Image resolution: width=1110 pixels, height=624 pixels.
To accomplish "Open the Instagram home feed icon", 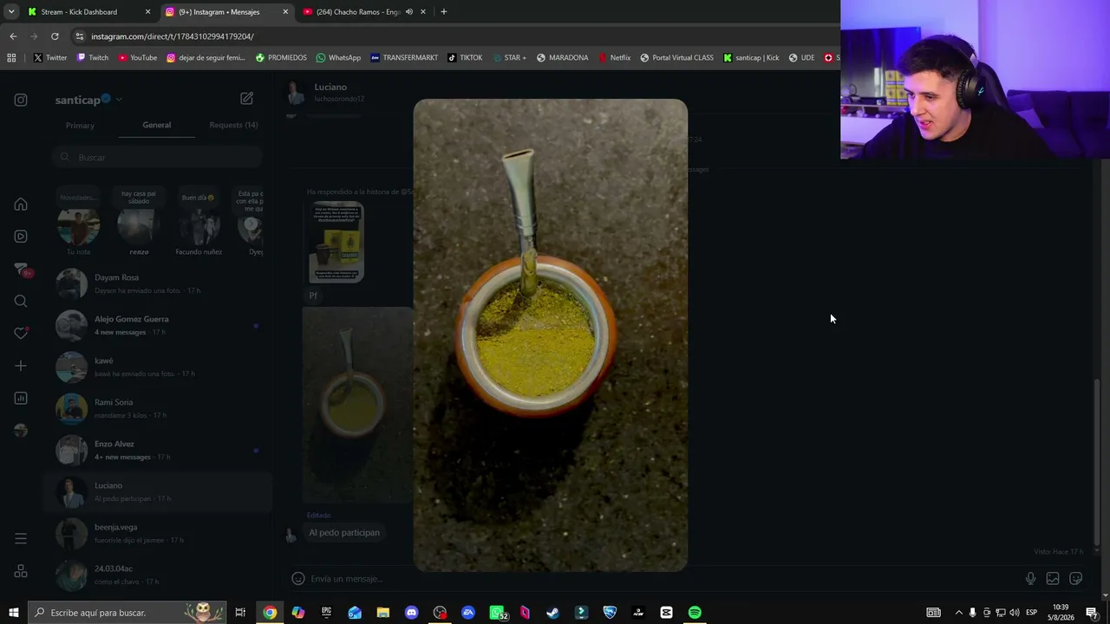I will [21, 205].
